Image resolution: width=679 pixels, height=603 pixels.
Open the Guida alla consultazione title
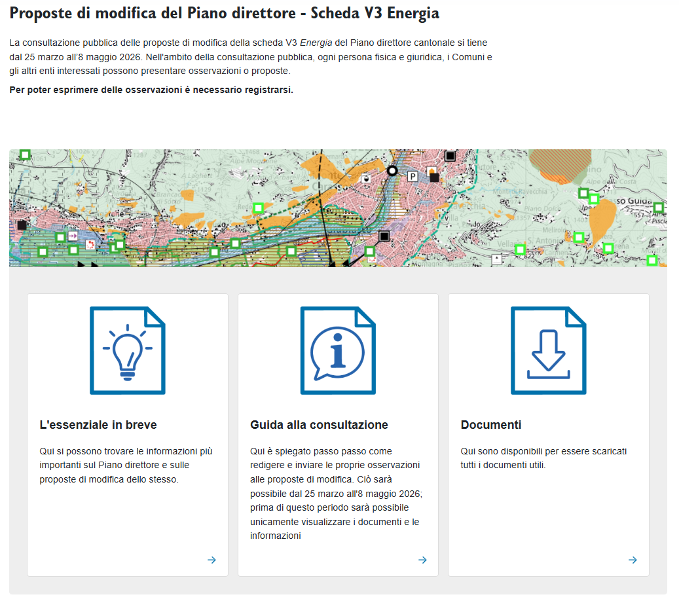tap(319, 425)
